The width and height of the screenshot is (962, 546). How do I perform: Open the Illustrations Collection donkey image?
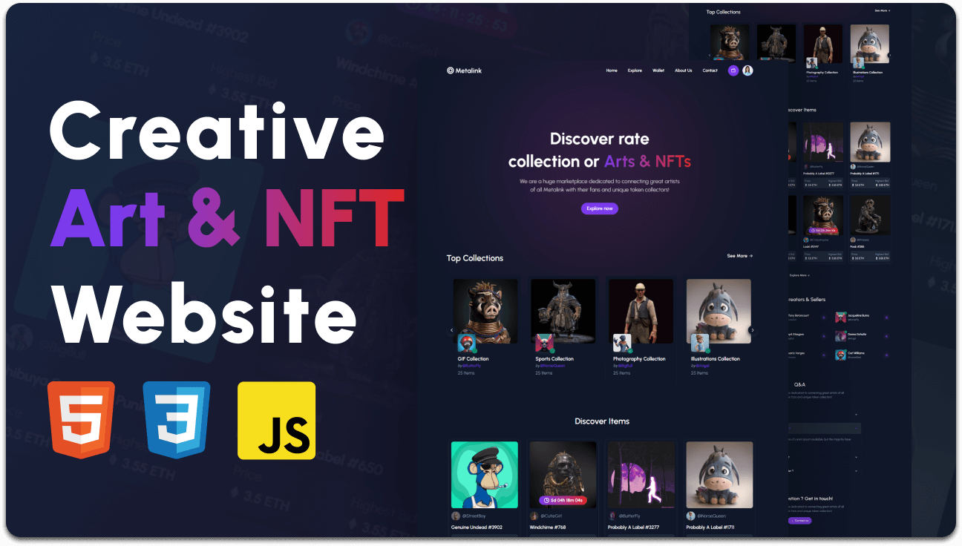pyautogui.click(x=719, y=311)
